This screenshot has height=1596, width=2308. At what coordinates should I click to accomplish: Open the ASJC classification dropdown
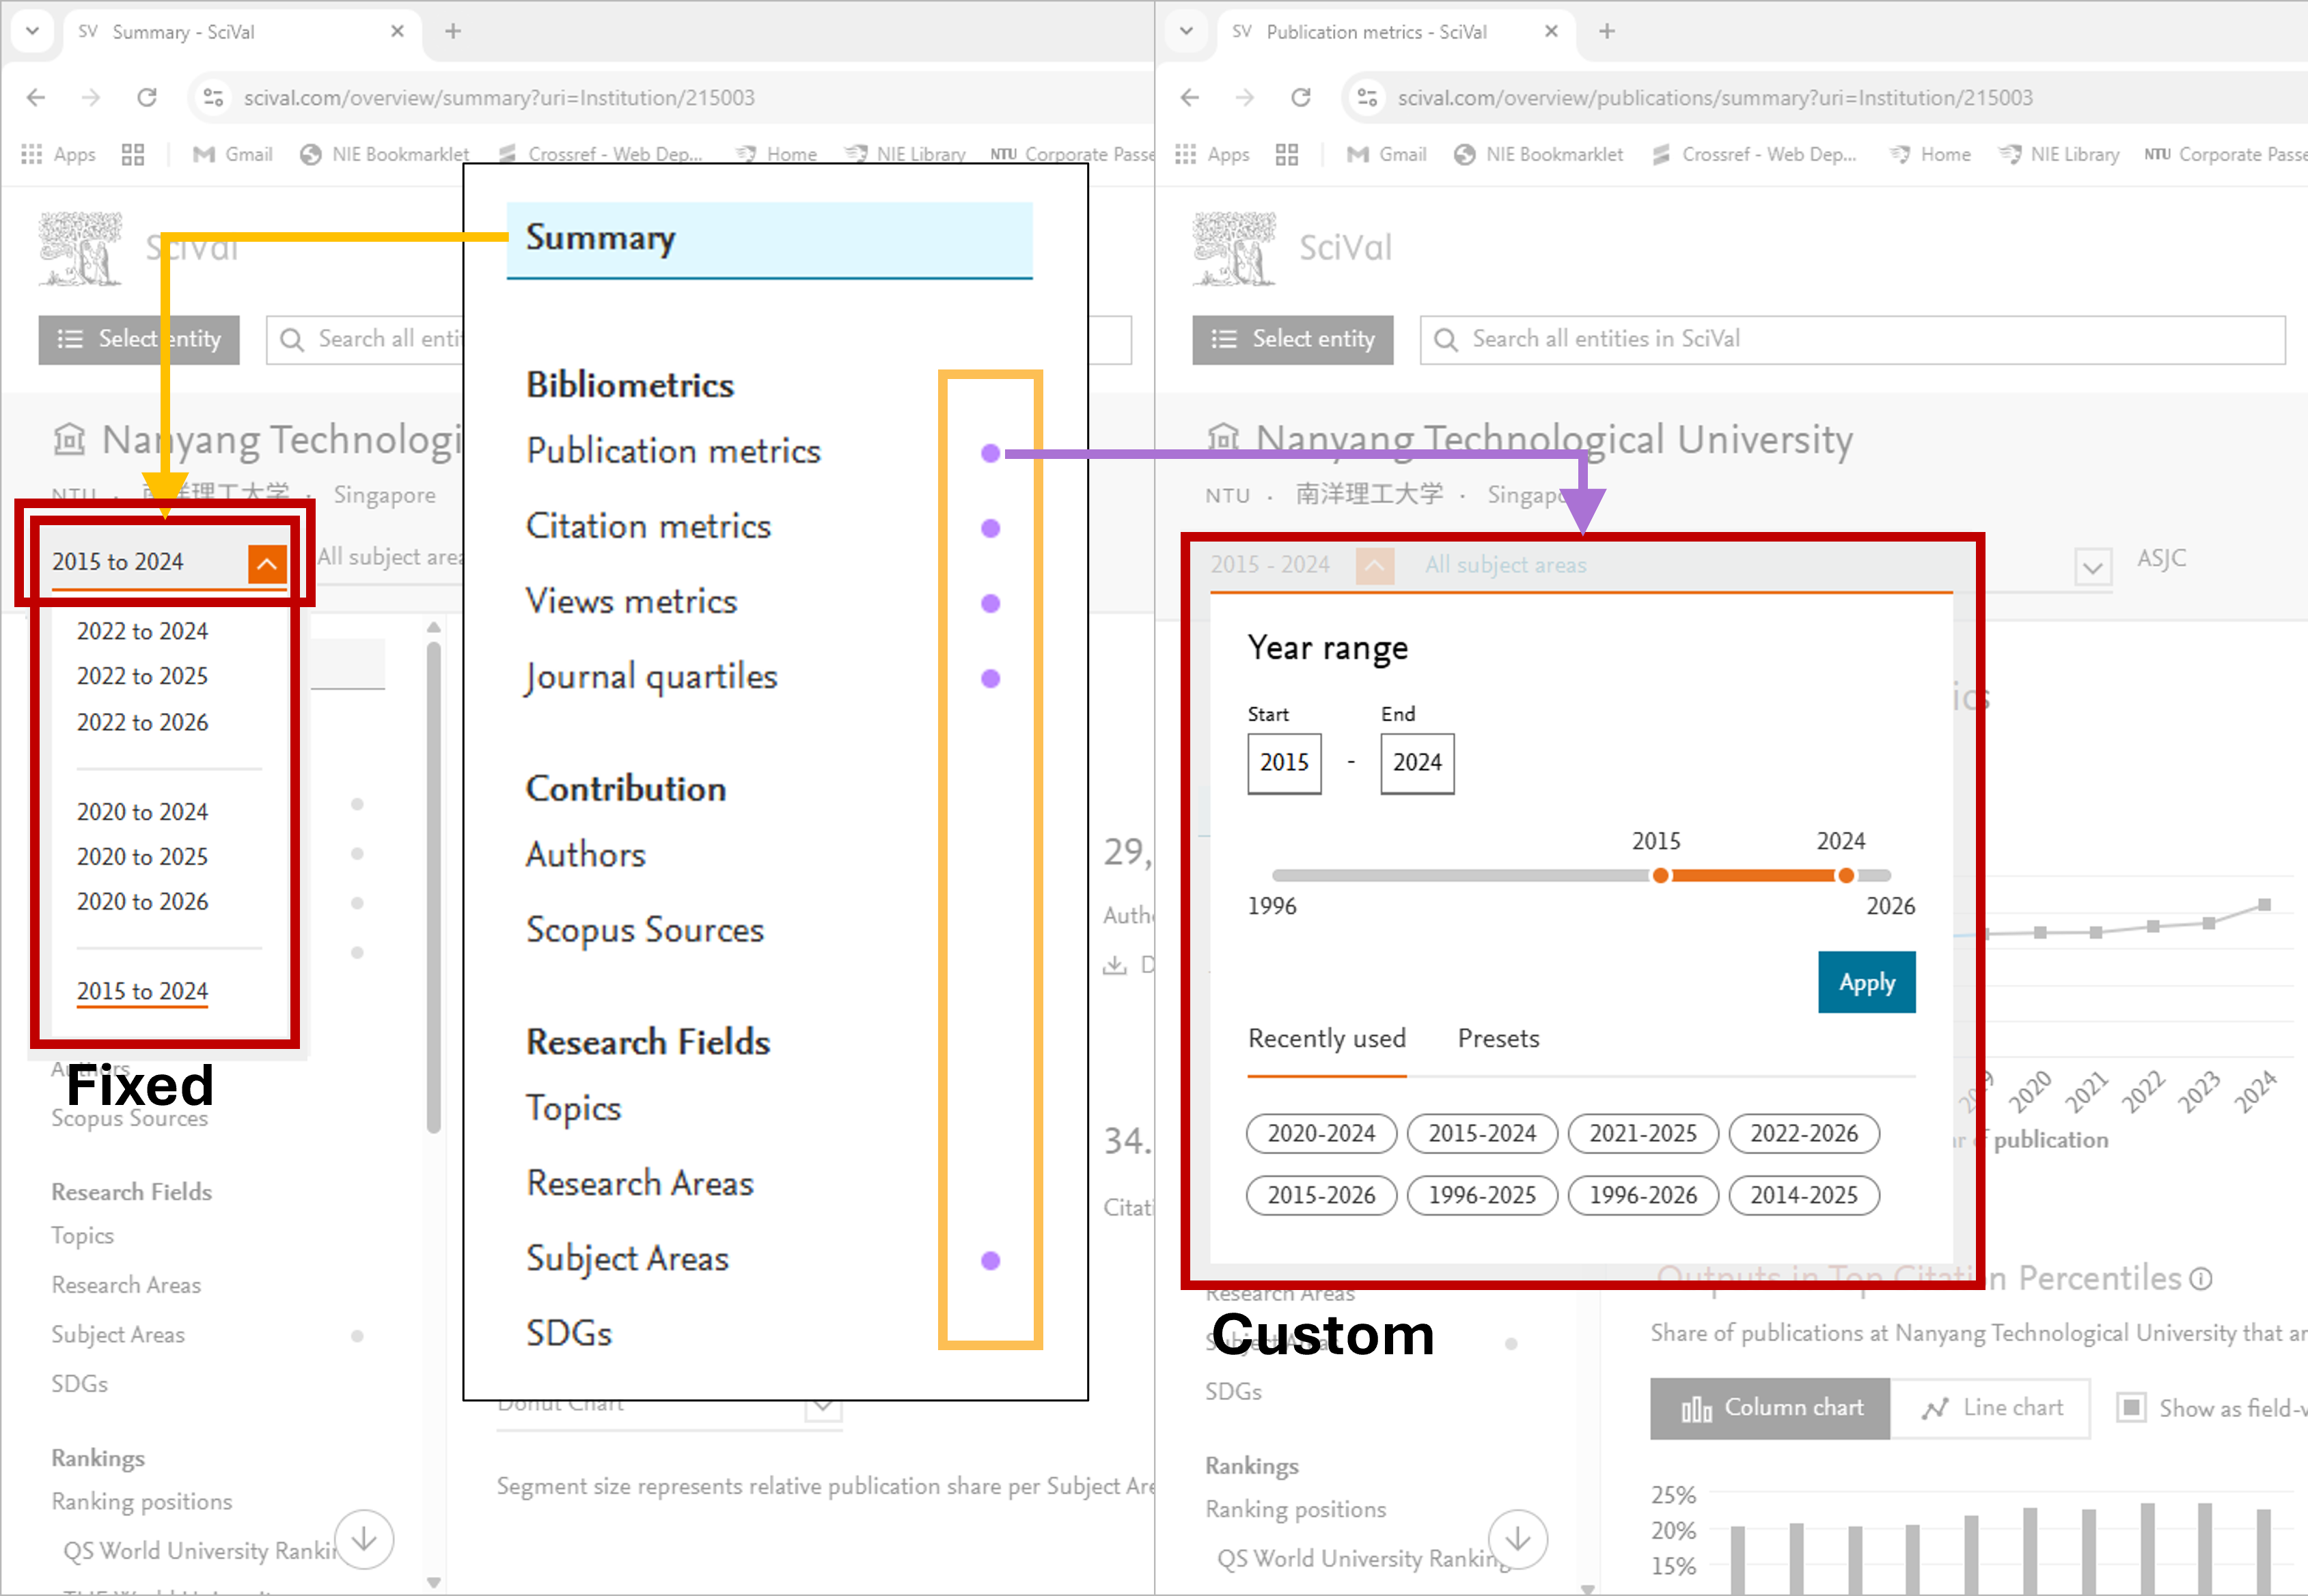coord(2093,567)
